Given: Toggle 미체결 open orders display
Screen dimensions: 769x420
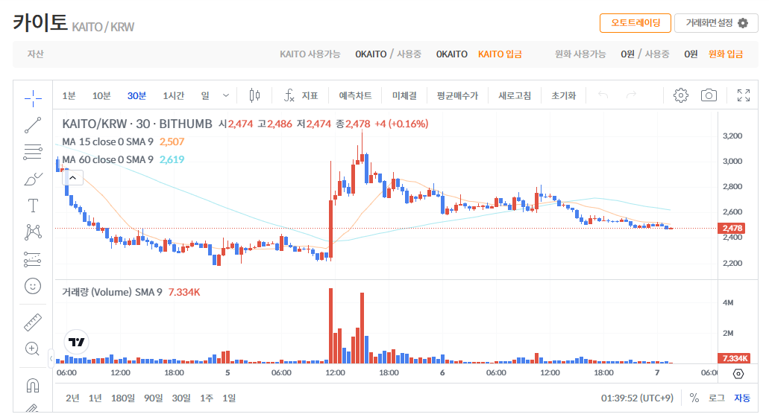Looking at the screenshot, I should pyautogui.click(x=404, y=95).
